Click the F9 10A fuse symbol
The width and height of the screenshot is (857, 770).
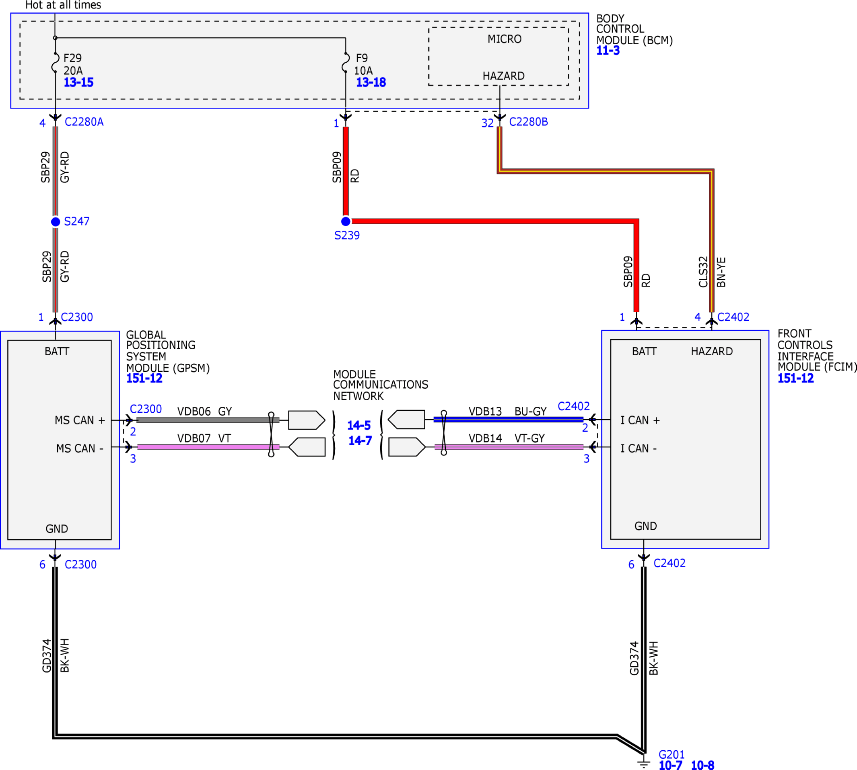pos(346,62)
